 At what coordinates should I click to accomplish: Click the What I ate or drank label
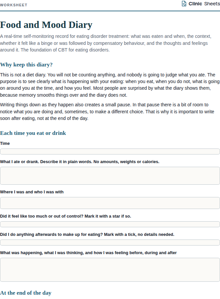click(80, 162)
